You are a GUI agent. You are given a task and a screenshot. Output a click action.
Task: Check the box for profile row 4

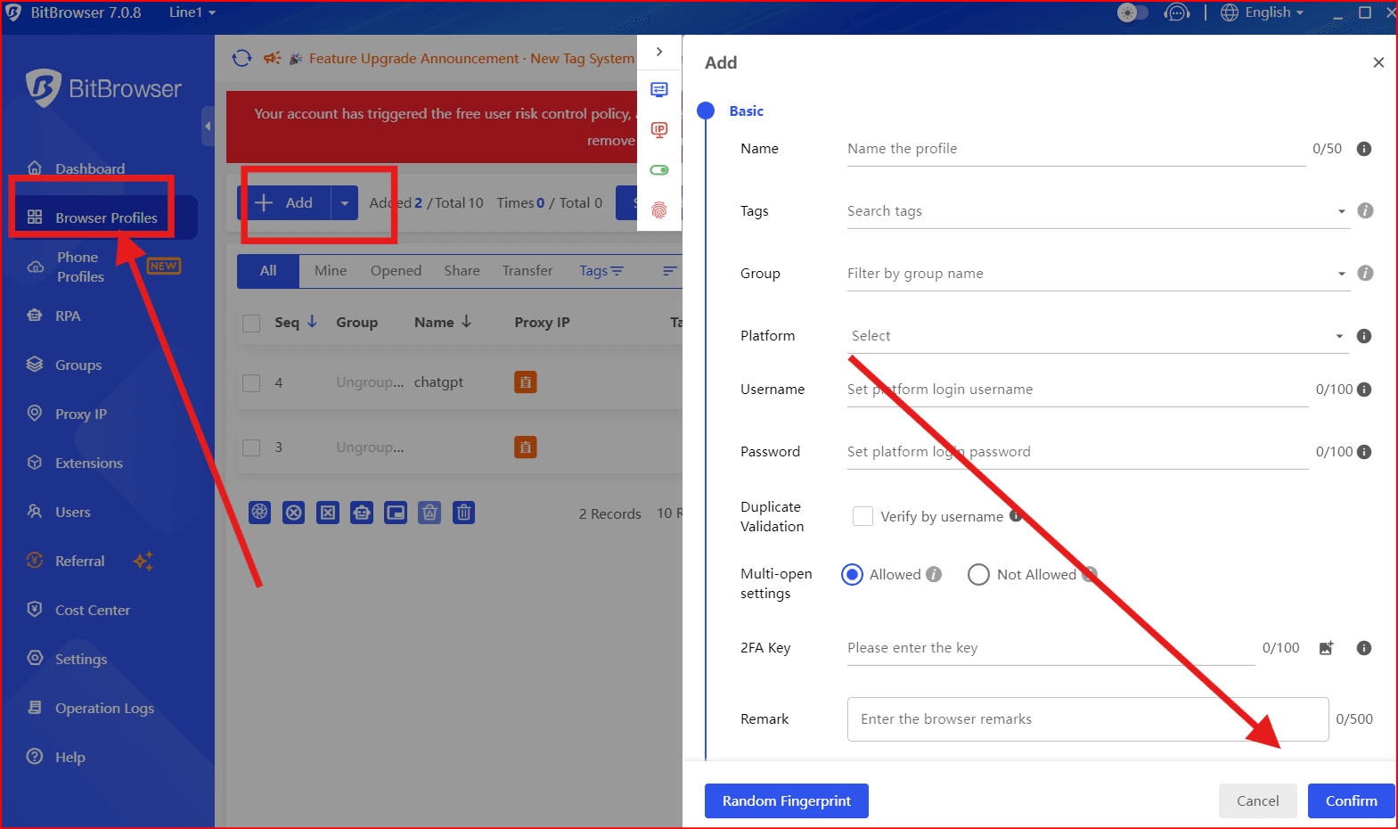252,382
